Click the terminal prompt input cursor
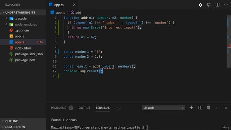 click(x=147, y=127)
